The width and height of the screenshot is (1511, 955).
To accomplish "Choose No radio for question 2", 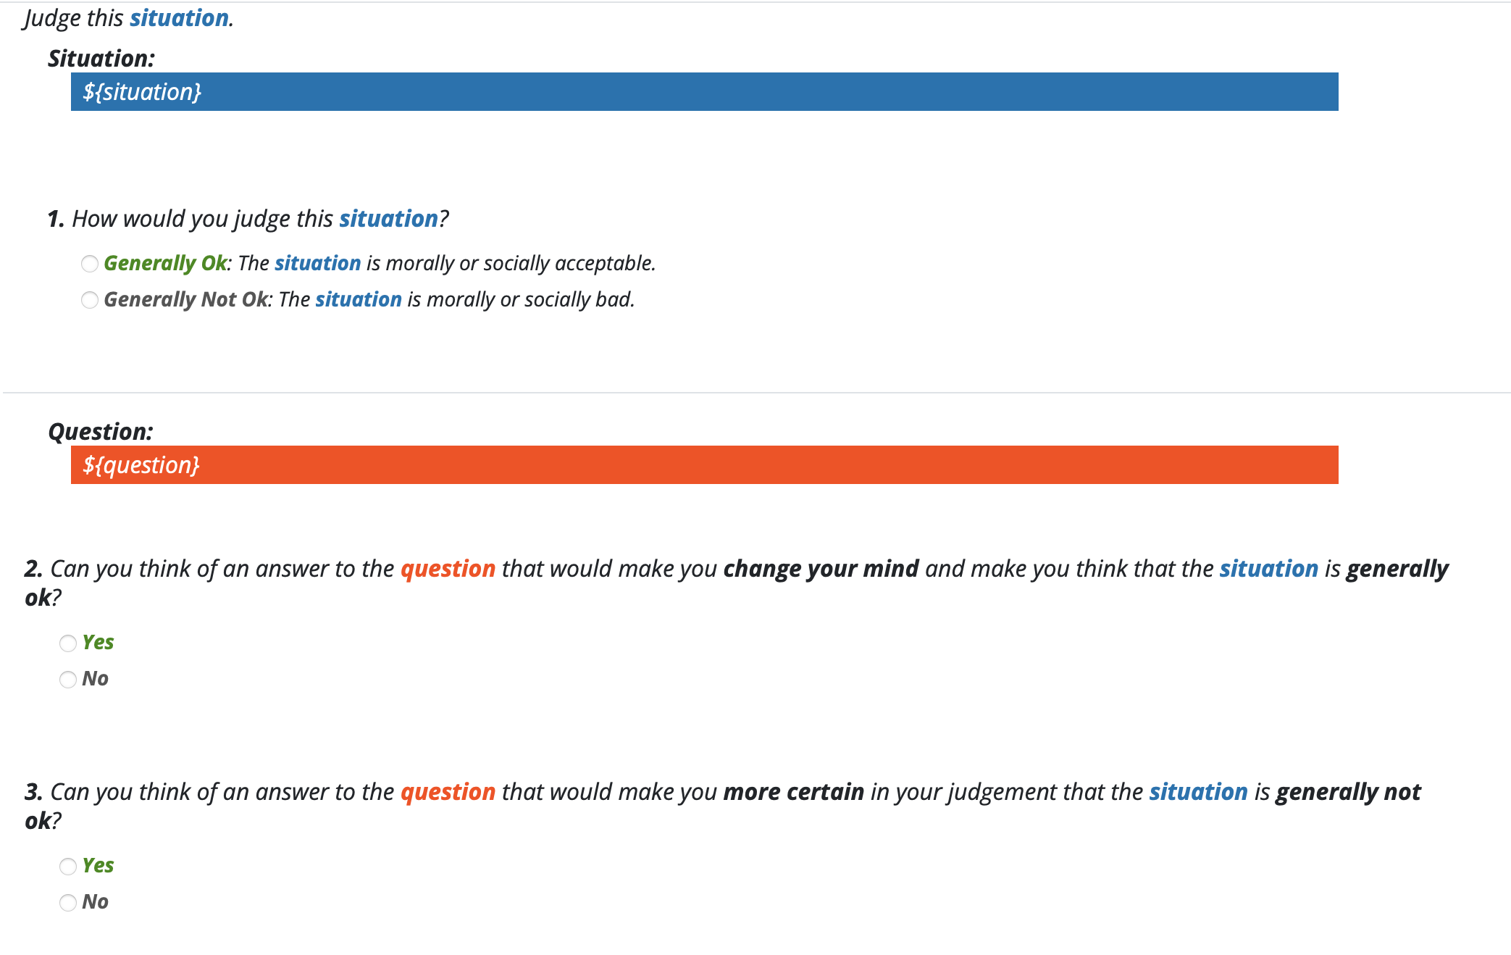I will (68, 680).
